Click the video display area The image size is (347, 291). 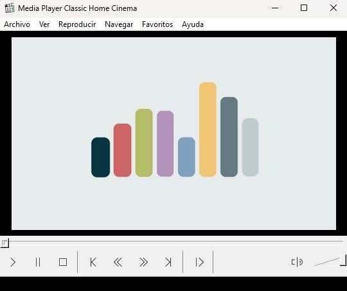click(x=173, y=134)
